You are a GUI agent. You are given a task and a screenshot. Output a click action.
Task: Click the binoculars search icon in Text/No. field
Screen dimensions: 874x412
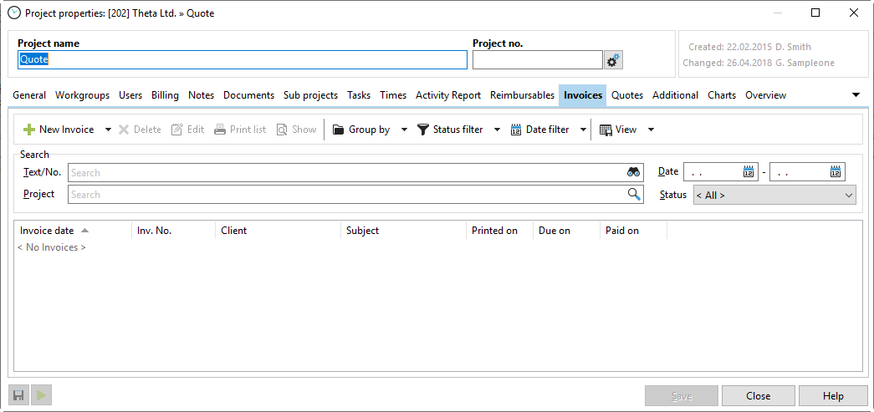(633, 172)
